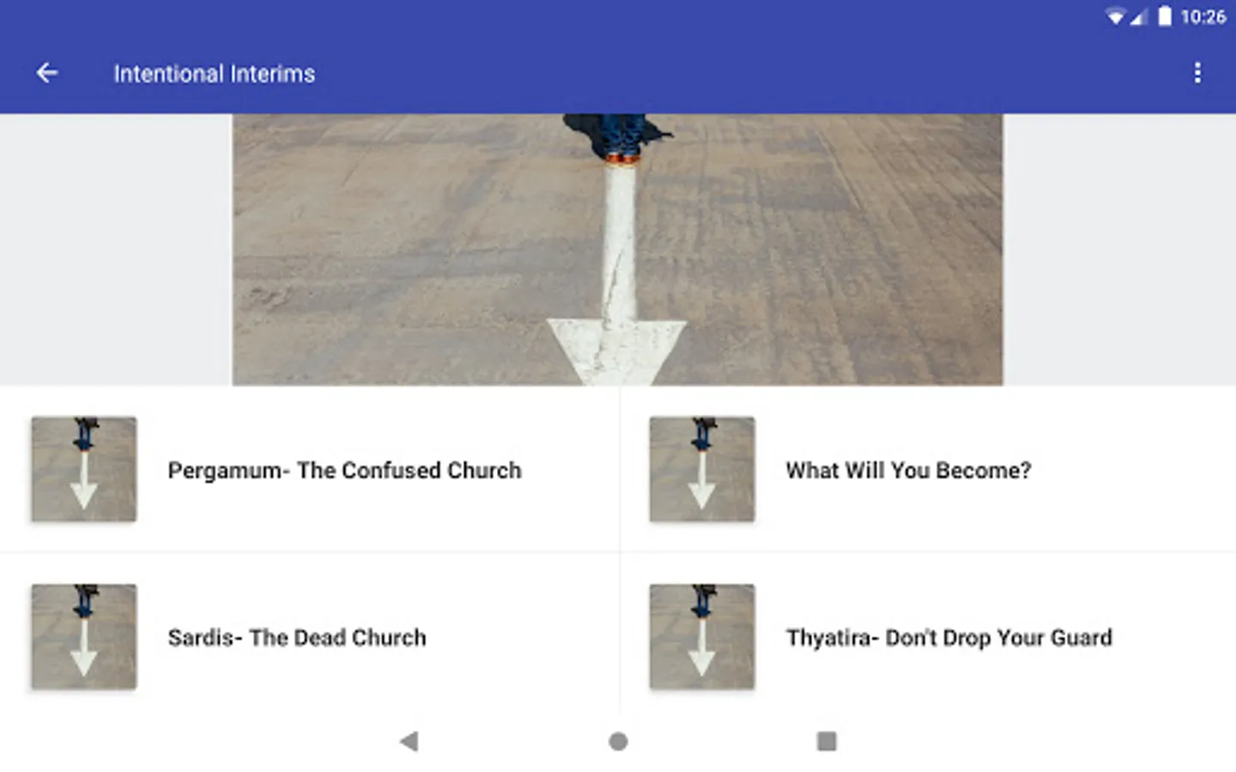Tap the Android home circle button
This screenshot has width=1236, height=772.
(618, 741)
